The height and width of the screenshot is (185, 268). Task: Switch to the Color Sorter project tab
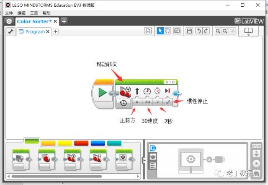pos(34,21)
